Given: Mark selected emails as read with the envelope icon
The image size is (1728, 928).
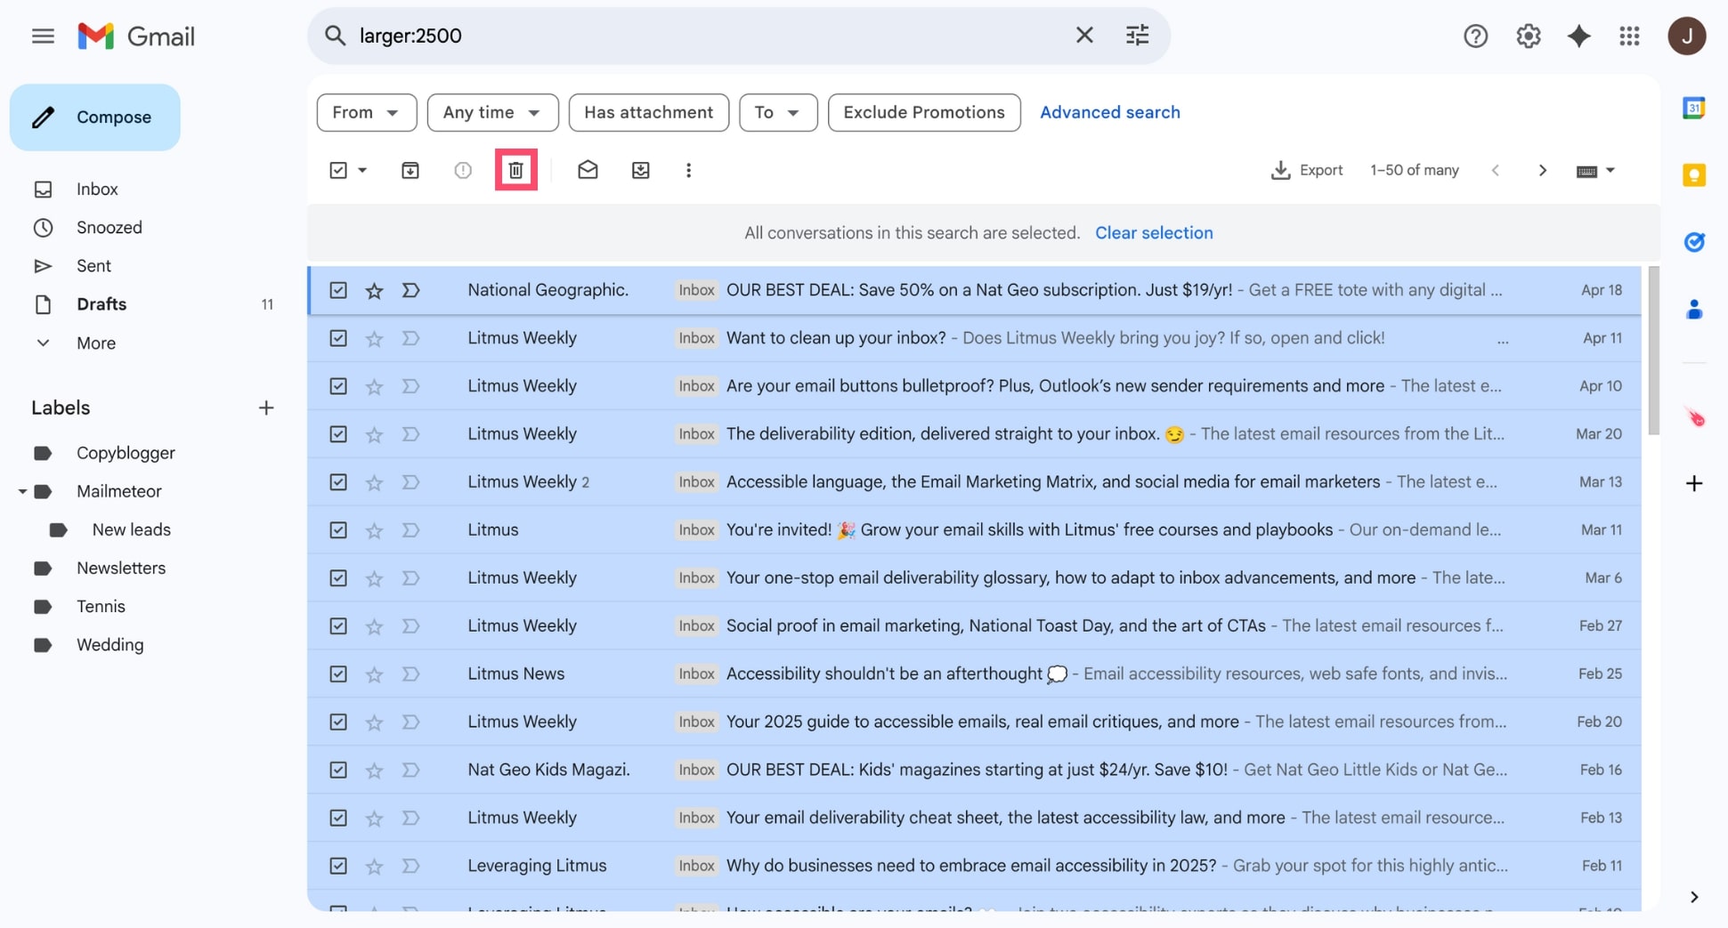Looking at the screenshot, I should pyautogui.click(x=587, y=170).
